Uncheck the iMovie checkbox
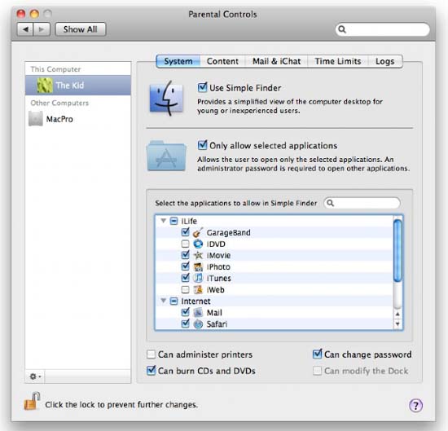 186,255
